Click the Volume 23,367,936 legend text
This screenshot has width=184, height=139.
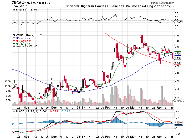[26, 46]
